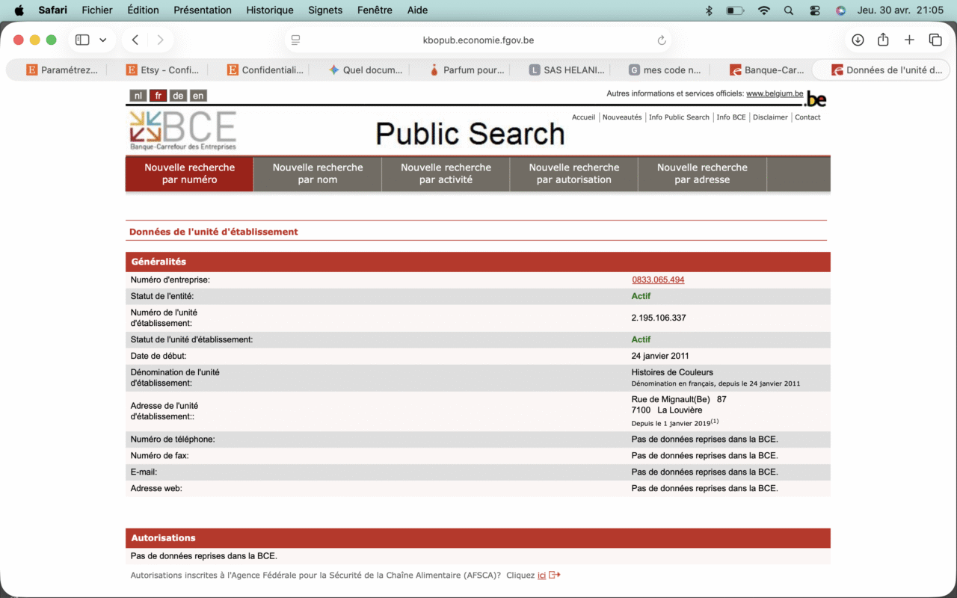
Task: Click the .be Belgium logo
Action: click(x=816, y=99)
